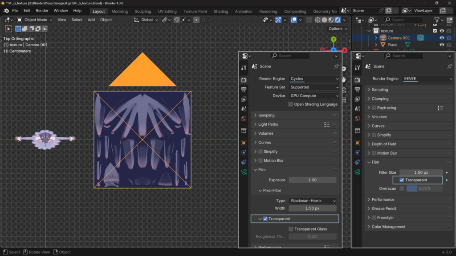Expand the Color Management section

(388, 227)
